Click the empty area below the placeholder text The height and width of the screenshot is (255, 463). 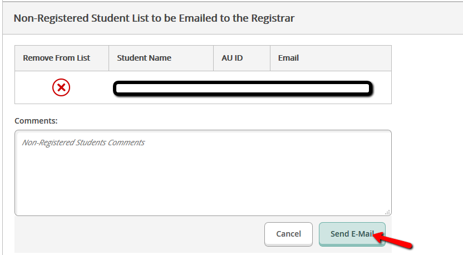(203, 184)
